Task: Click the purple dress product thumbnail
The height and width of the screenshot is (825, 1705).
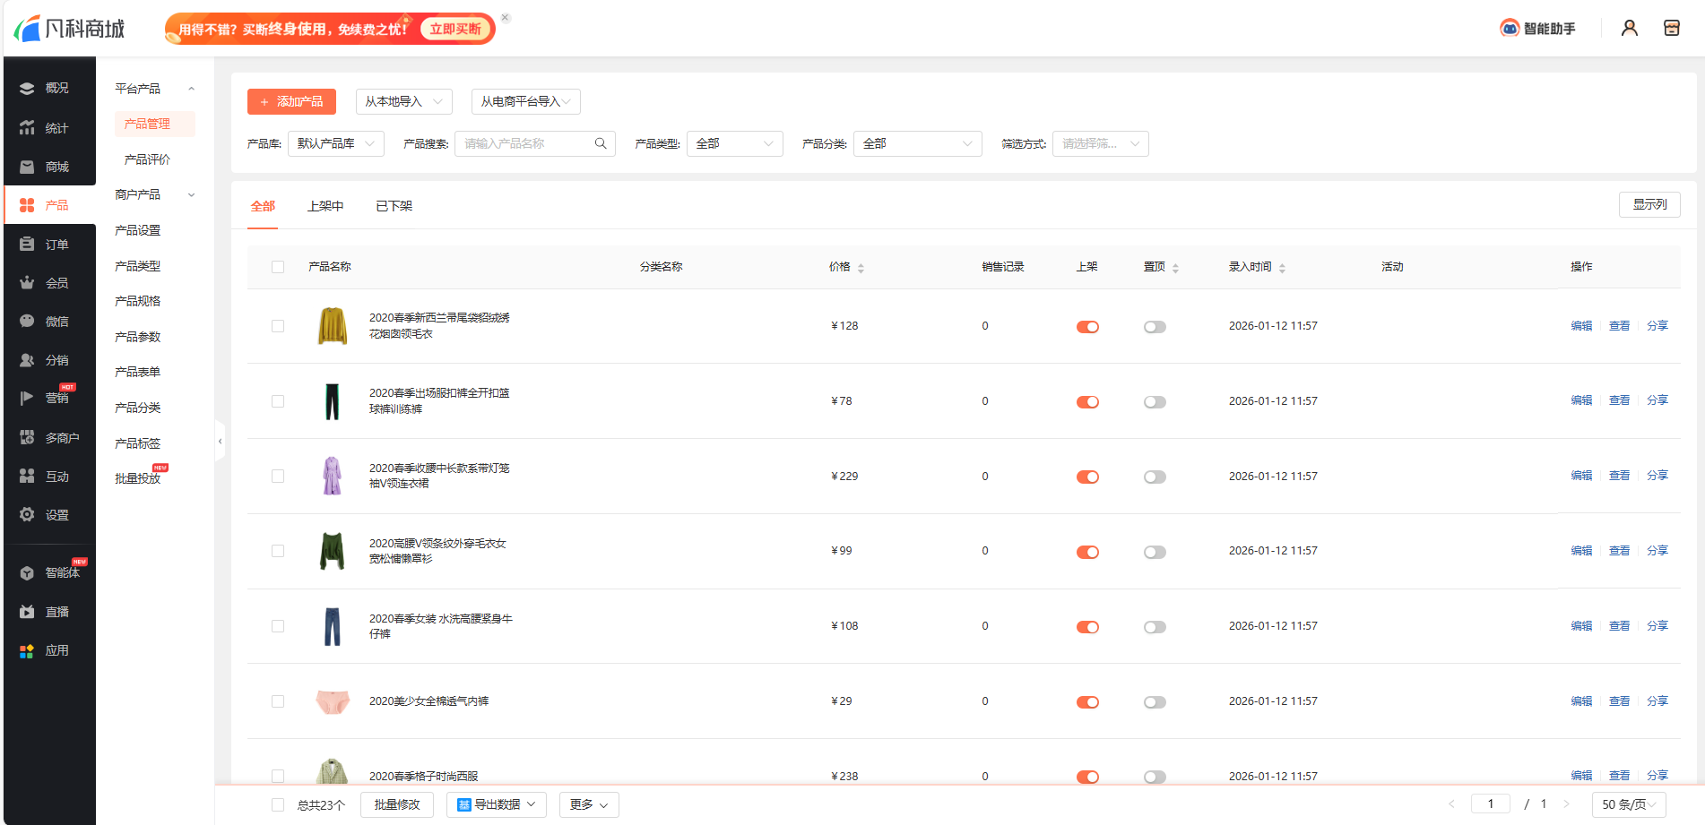Action: [x=333, y=476]
